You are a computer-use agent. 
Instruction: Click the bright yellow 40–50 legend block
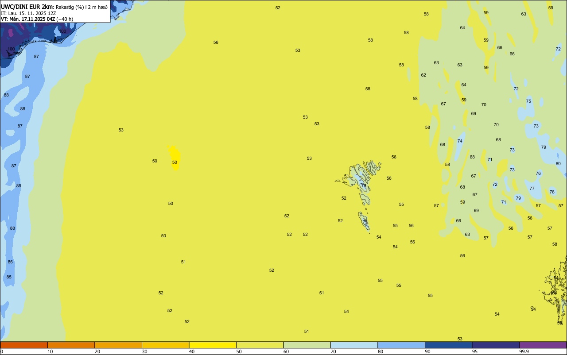(x=213, y=345)
